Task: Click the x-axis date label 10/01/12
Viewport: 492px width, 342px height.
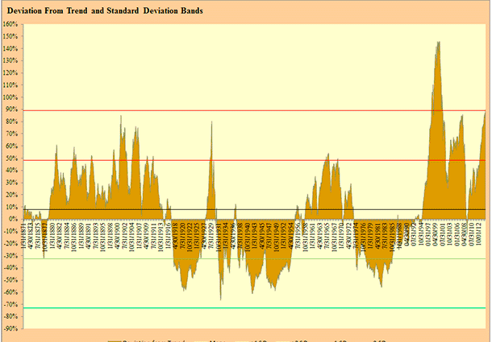Action: point(478,234)
